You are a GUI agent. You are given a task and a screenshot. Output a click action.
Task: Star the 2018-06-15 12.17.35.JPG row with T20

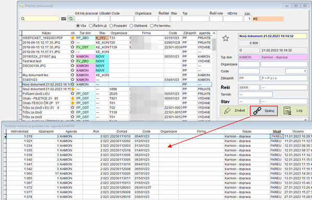tap(73, 42)
